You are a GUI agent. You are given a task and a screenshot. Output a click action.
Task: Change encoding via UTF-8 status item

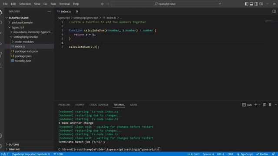[x=221, y=154]
